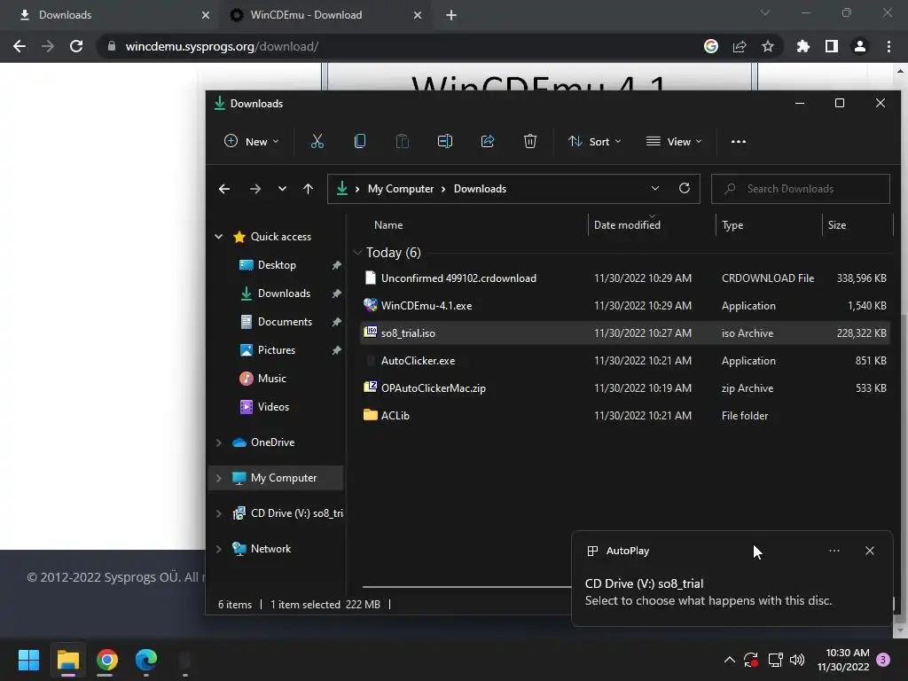Go forward in File Explorer navigation

(254, 189)
